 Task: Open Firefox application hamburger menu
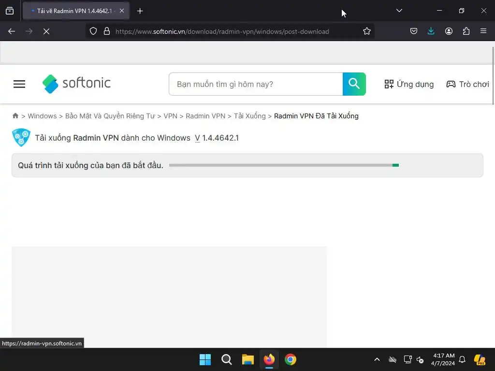[483, 31]
